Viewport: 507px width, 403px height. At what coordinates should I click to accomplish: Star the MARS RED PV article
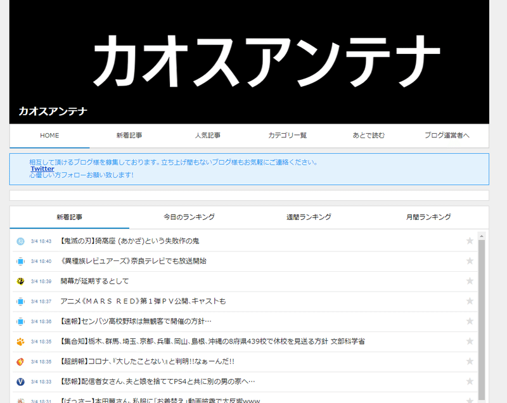point(470,301)
